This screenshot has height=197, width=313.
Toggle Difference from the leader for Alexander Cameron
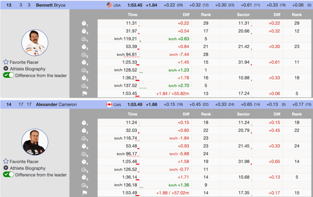click(9, 175)
